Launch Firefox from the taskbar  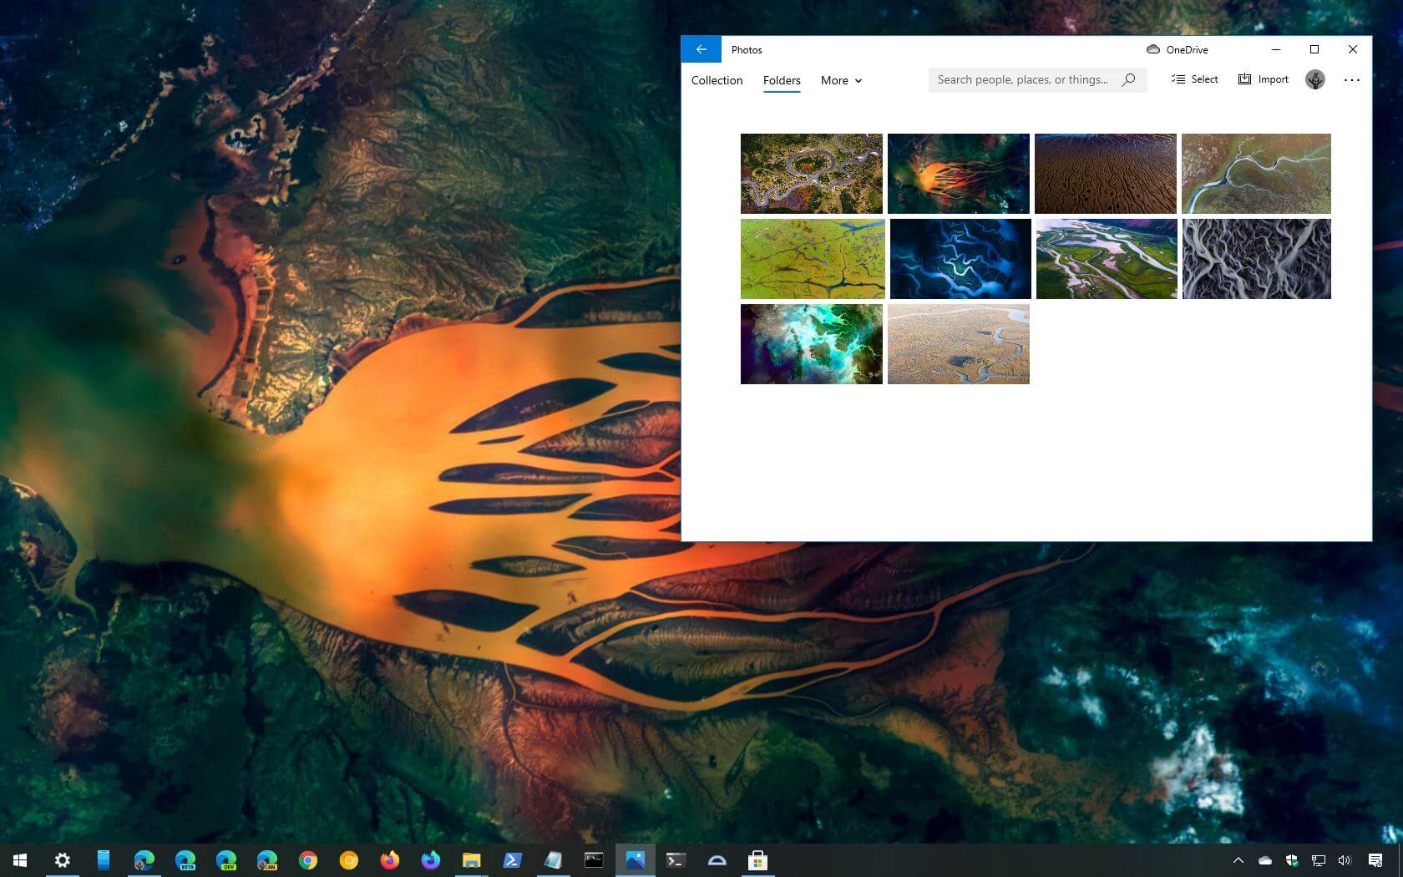coord(389,860)
